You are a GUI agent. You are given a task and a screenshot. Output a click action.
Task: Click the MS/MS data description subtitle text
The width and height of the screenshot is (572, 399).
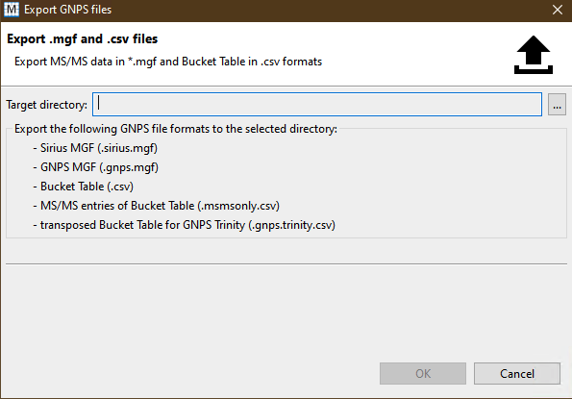click(x=168, y=62)
